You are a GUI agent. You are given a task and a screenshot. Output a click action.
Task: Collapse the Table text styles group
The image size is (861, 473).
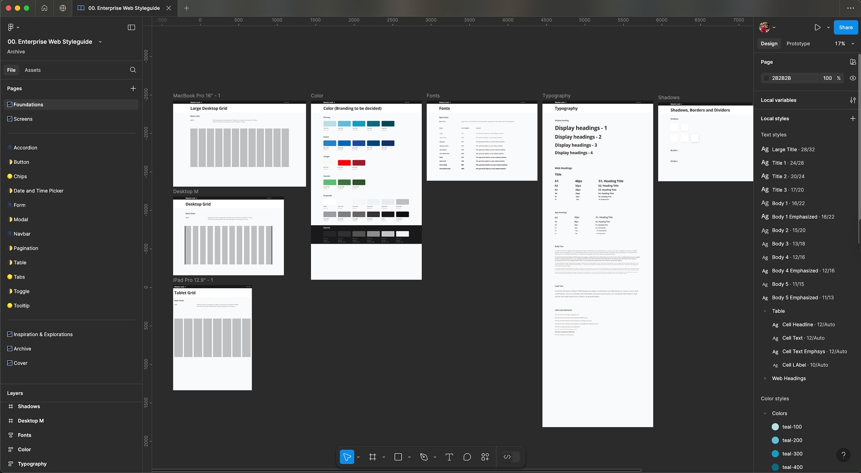pos(765,311)
